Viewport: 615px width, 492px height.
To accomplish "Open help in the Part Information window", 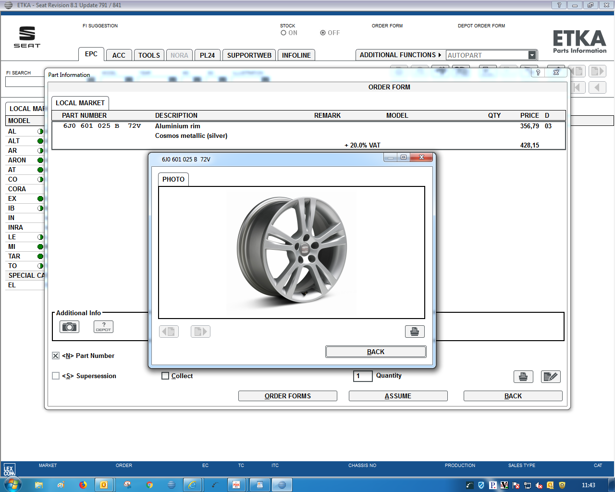I will (x=538, y=73).
